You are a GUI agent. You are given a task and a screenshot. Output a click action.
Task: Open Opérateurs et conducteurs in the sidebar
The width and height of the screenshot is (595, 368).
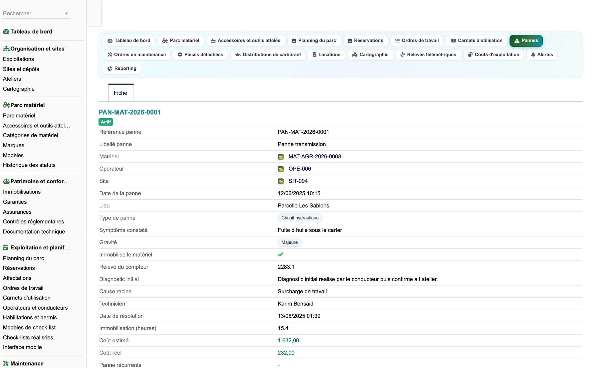35,308
